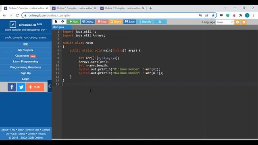Open the Share option
Viewport: 258px width, 145px height.
[x=116, y=21]
